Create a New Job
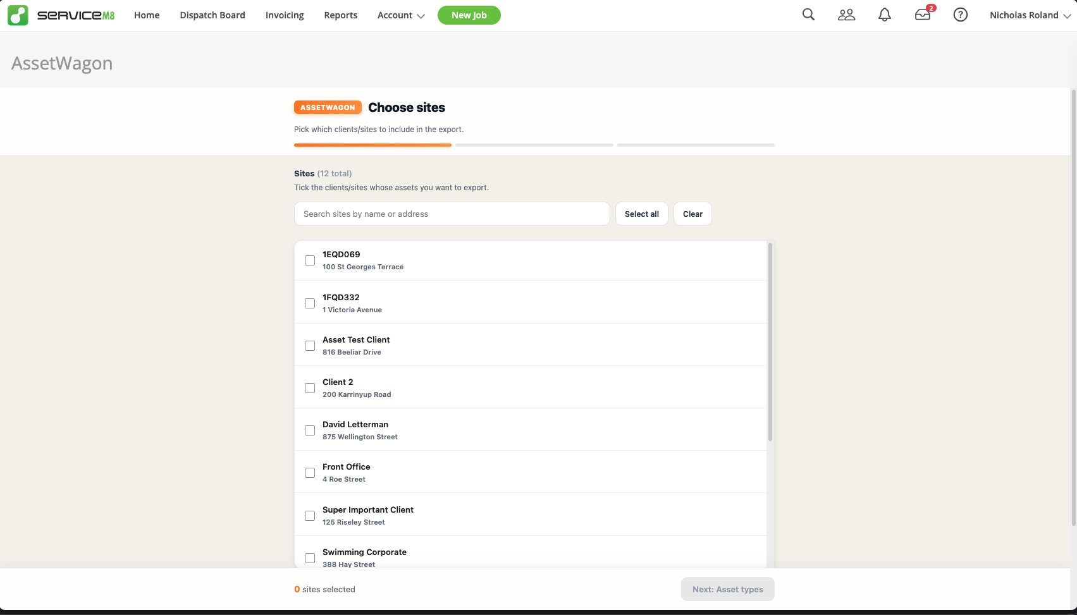The width and height of the screenshot is (1077, 615). point(469,15)
